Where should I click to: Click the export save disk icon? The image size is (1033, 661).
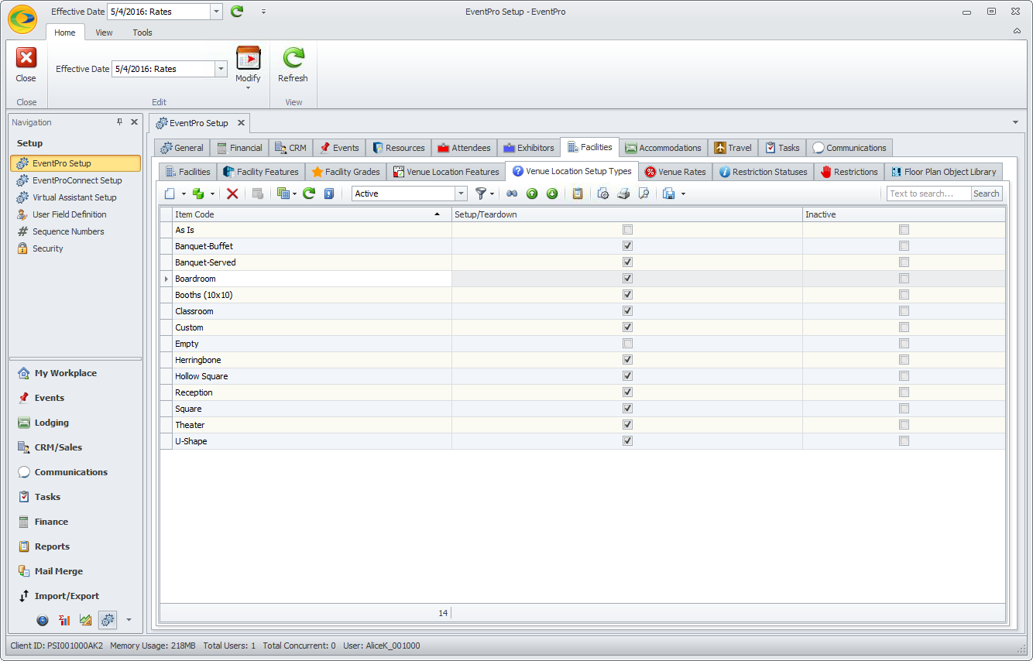[x=669, y=194]
